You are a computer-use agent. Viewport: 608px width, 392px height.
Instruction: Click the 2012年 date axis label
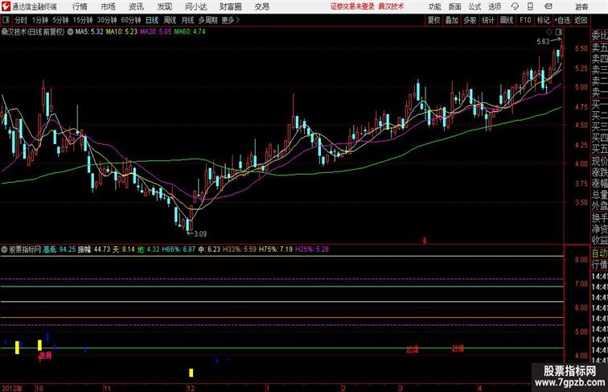[x=12, y=388]
